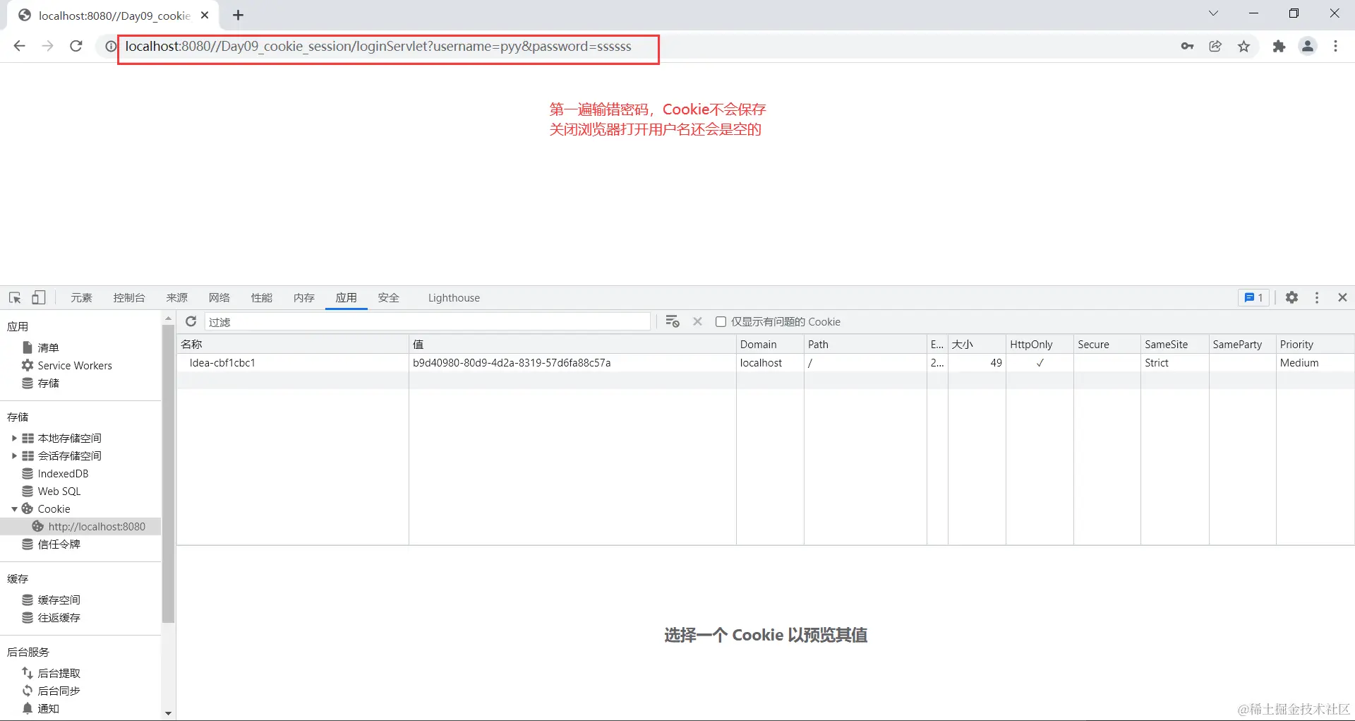Switch to the 来源 tab
Image resolution: width=1355 pixels, height=721 pixels.
coord(177,297)
